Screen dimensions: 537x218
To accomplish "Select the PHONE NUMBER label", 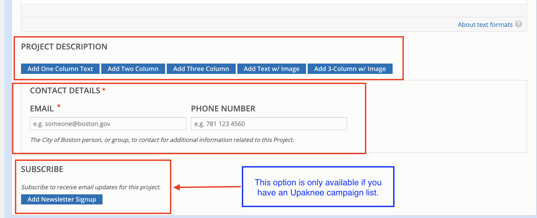I will [x=223, y=108].
